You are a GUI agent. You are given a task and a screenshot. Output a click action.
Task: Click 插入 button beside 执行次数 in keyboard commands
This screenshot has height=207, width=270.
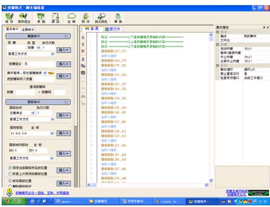pos(64,50)
